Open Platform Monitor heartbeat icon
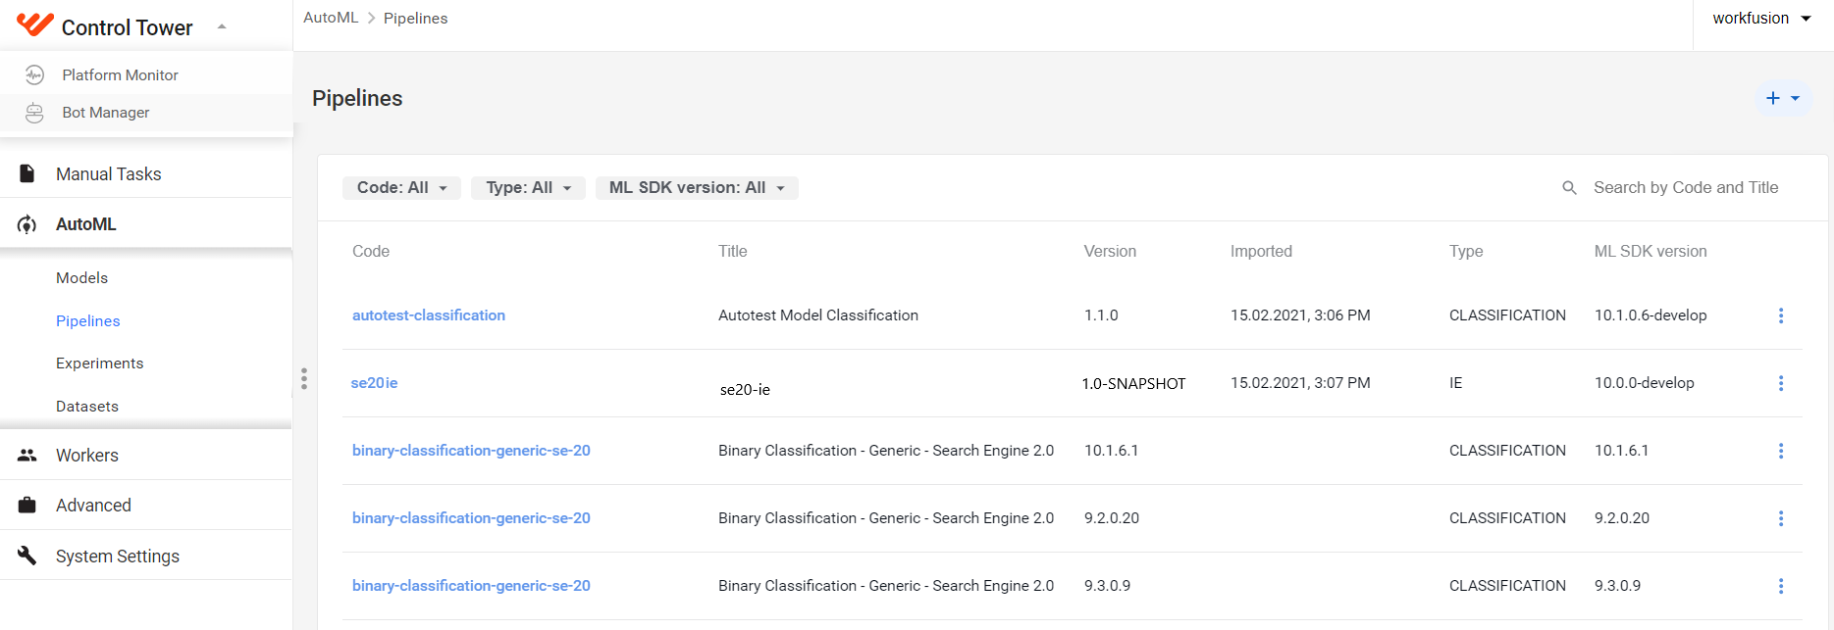The image size is (1834, 630). (x=34, y=74)
